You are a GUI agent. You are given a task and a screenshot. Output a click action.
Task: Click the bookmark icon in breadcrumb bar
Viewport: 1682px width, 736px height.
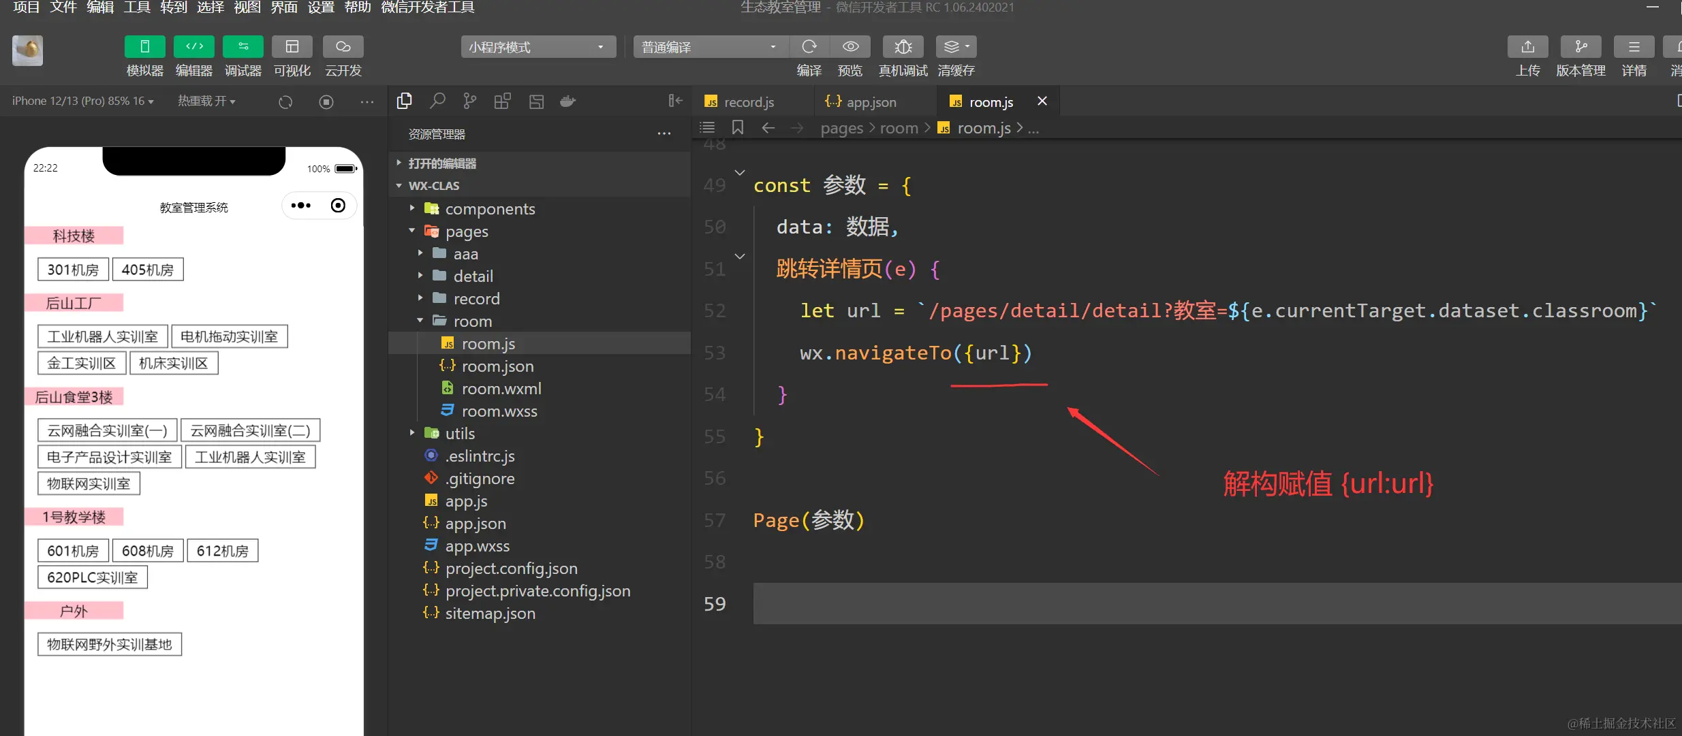(737, 128)
